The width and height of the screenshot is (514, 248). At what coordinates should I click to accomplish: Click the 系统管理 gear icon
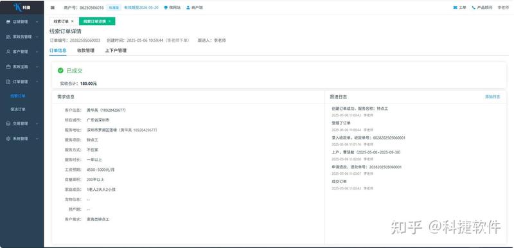[8, 139]
